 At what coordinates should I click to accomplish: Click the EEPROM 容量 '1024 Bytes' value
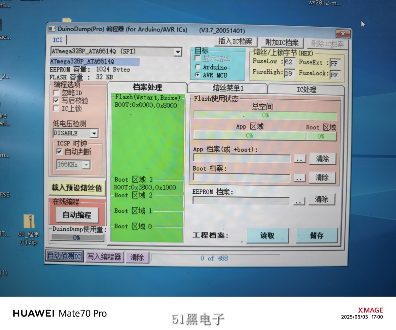coord(113,69)
